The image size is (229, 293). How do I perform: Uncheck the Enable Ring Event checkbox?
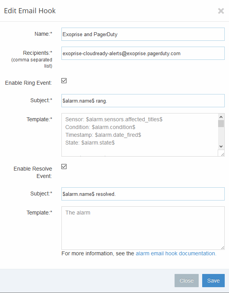pos(64,80)
